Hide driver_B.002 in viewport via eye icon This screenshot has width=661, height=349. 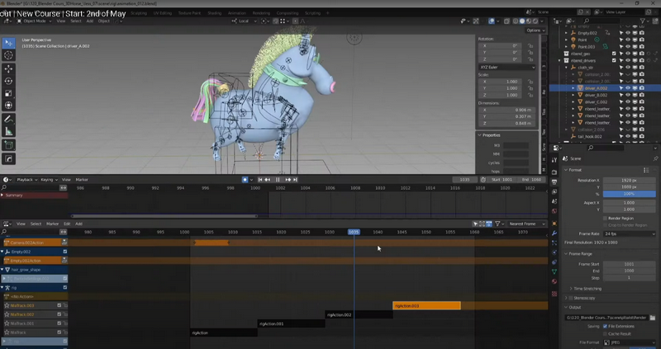click(x=628, y=95)
